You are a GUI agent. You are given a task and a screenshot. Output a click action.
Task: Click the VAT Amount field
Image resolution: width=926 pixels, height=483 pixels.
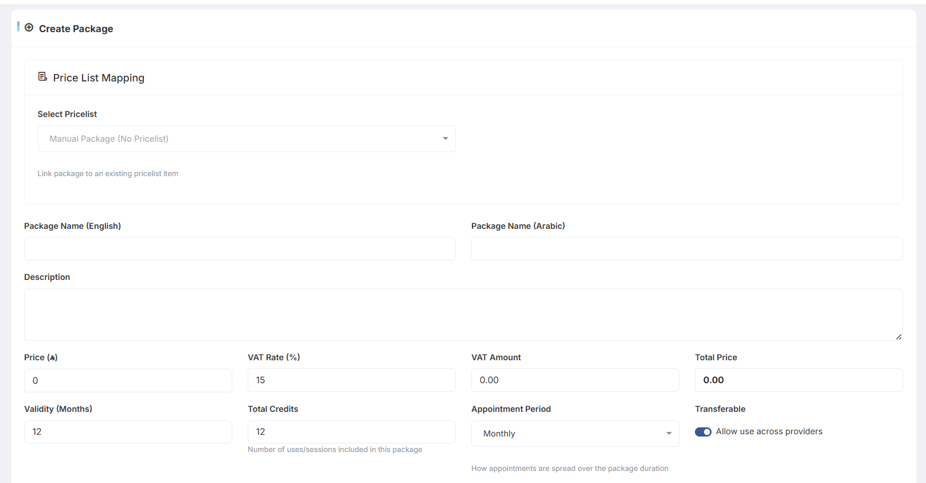coord(575,380)
